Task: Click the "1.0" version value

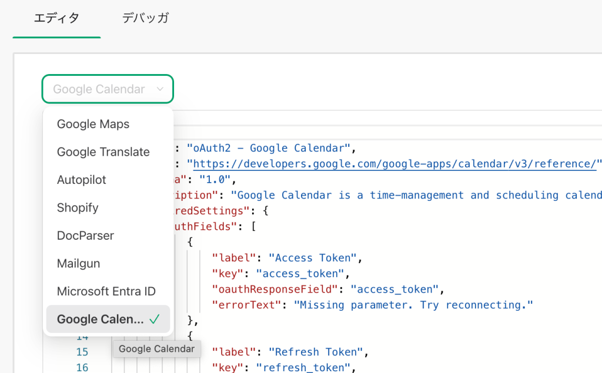Action: pyautogui.click(x=215, y=180)
